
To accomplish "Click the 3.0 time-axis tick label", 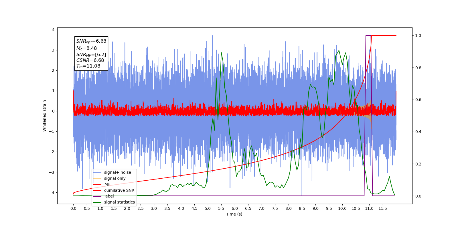I will pos(154,208).
